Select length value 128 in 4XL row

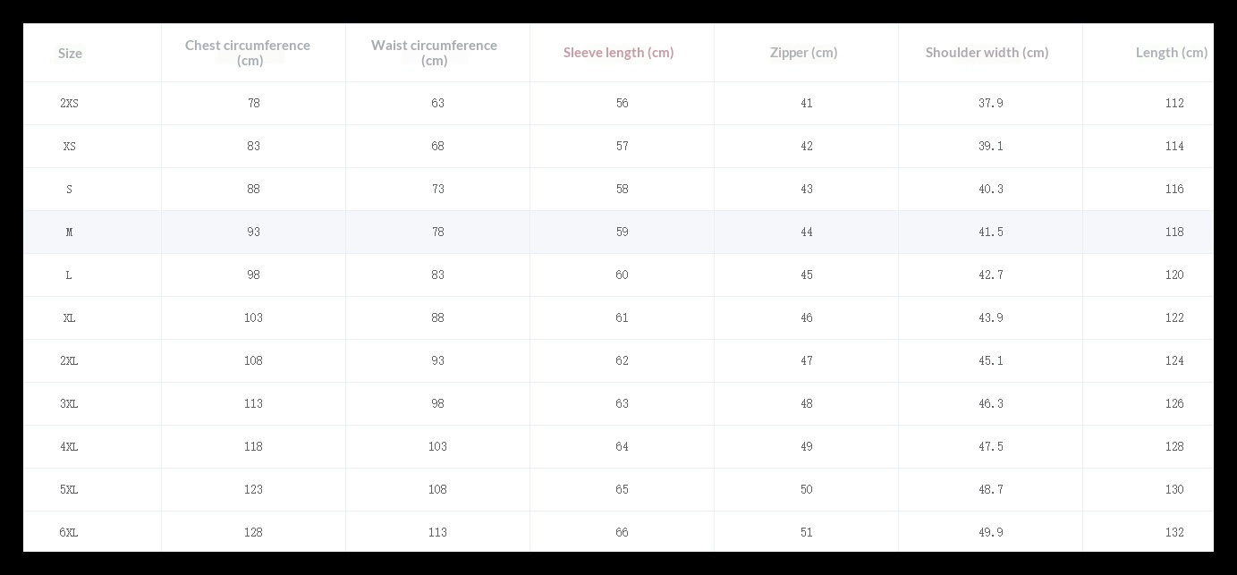click(1174, 446)
